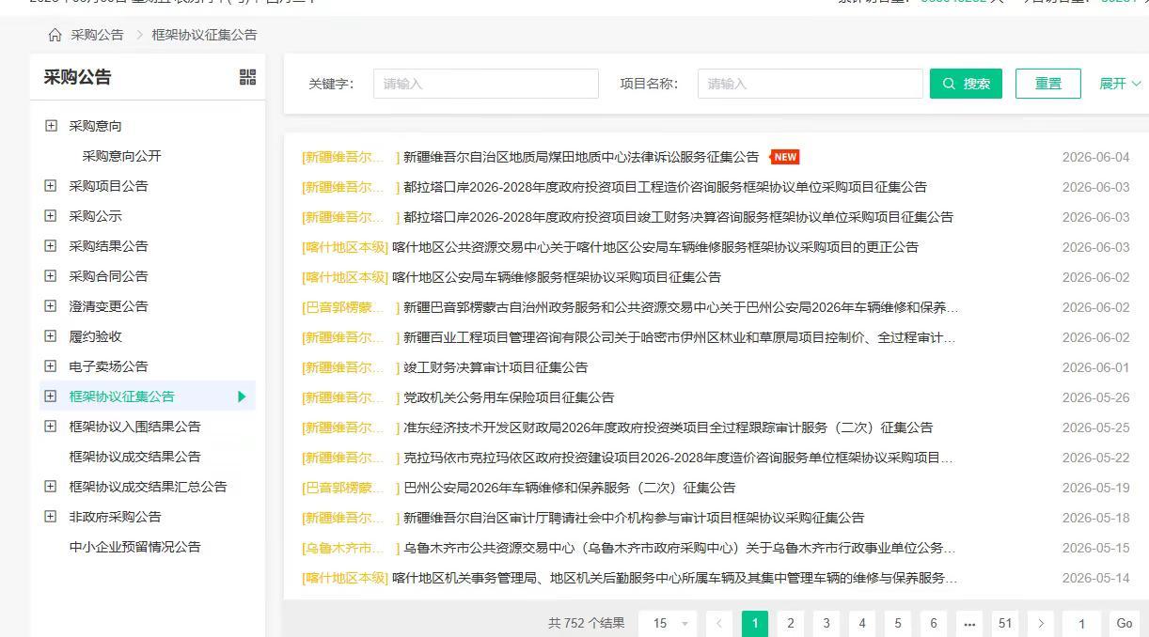Open 煤田地质中心法律诉讼服务征集公告
Image resolution: width=1149 pixels, height=637 pixels.
coord(581,157)
